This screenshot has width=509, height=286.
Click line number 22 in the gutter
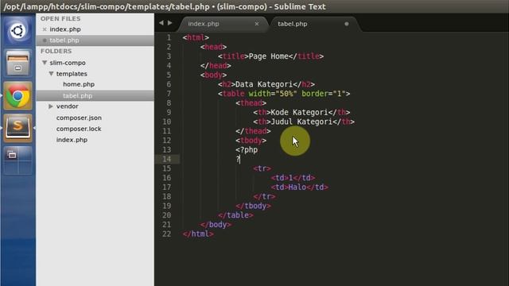pos(166,234)
